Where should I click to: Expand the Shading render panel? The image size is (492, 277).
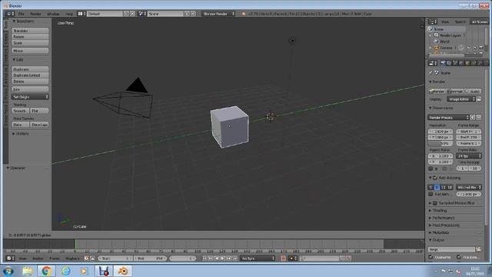coord(437,210)
